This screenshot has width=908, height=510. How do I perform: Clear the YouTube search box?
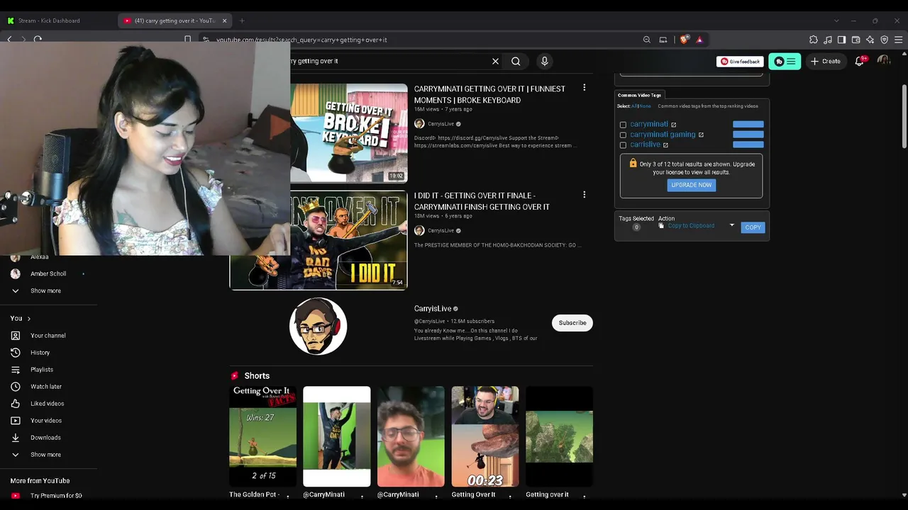point(495,61)
